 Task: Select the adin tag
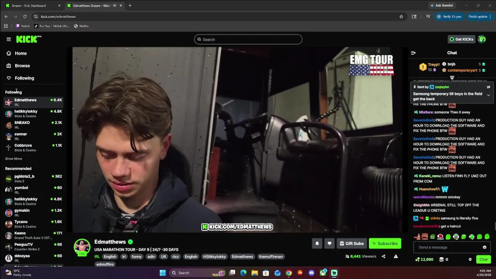151,257
